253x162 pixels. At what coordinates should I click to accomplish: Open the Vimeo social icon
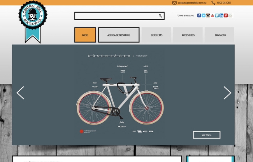coord(217,16)
